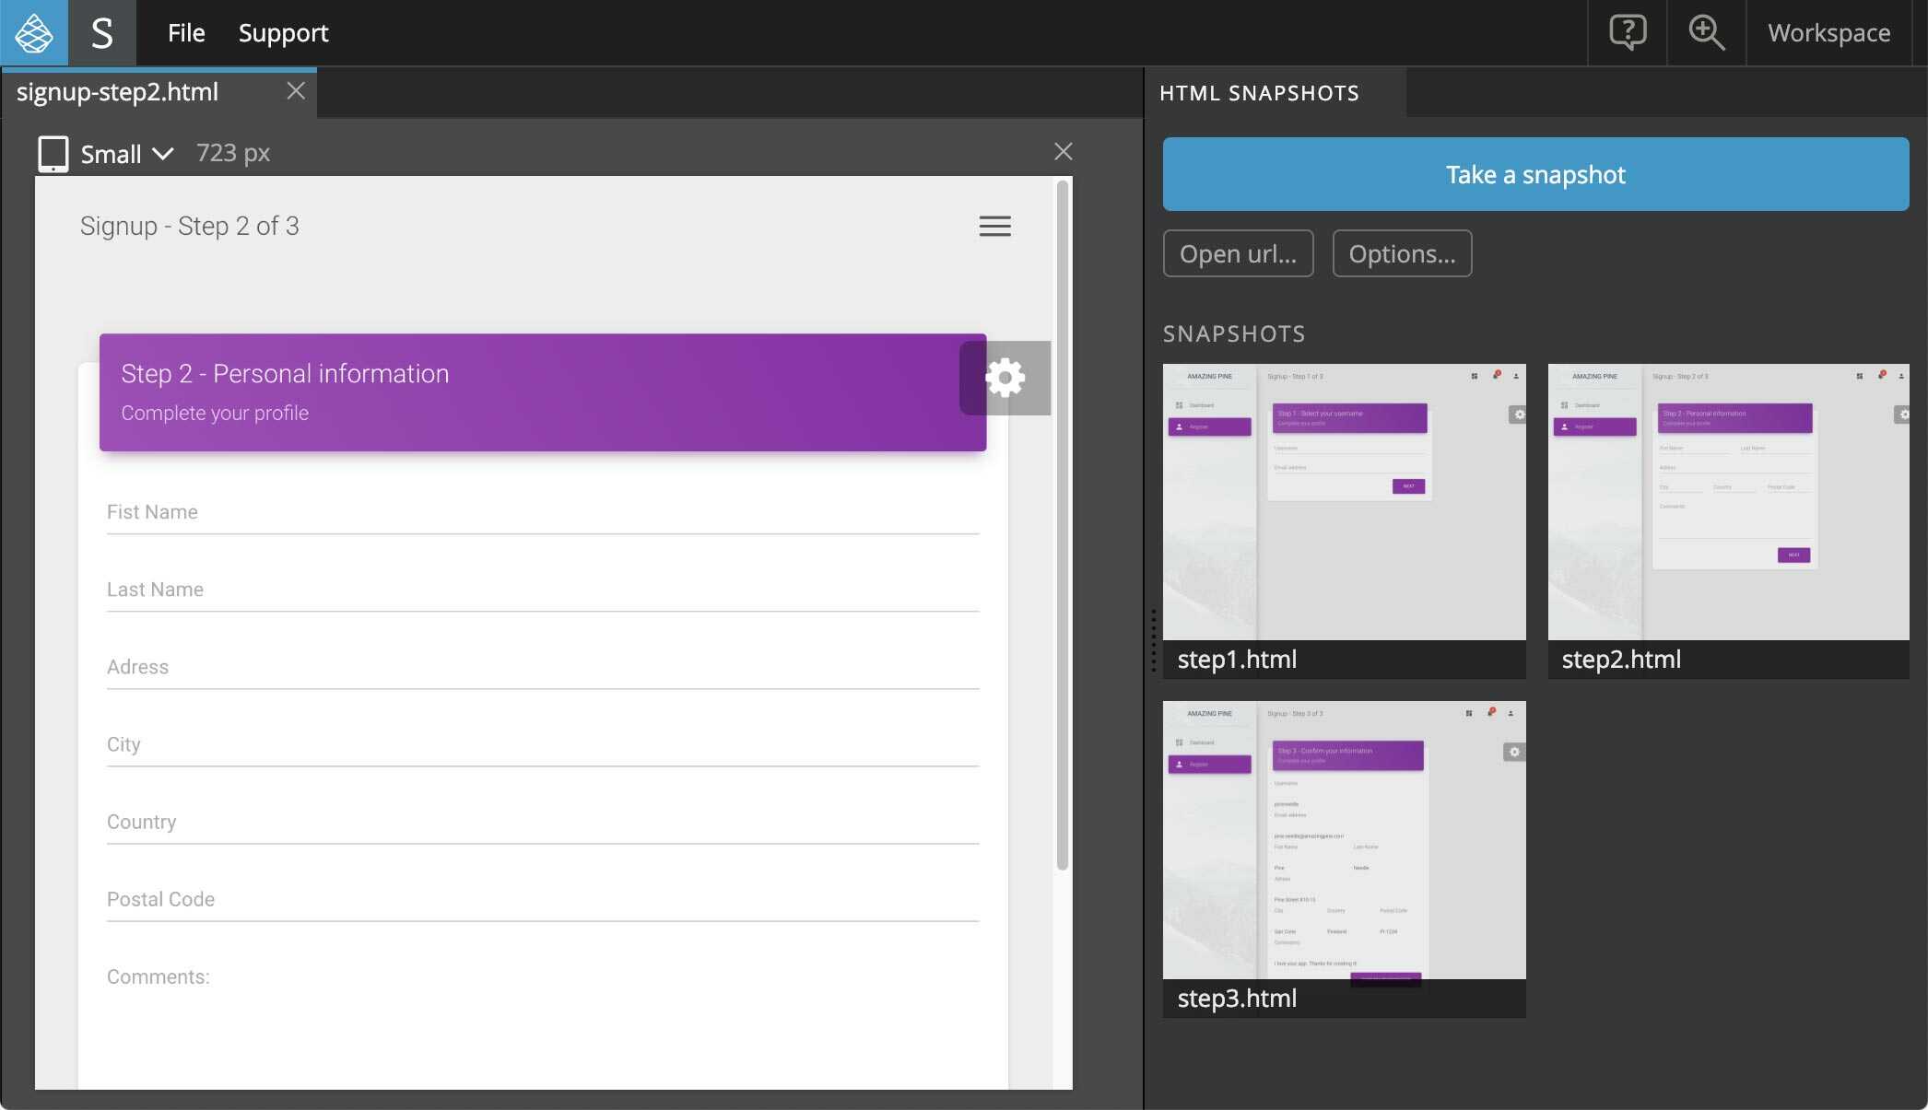Expand the Small device size dropdown

click(x=127, y=154)
